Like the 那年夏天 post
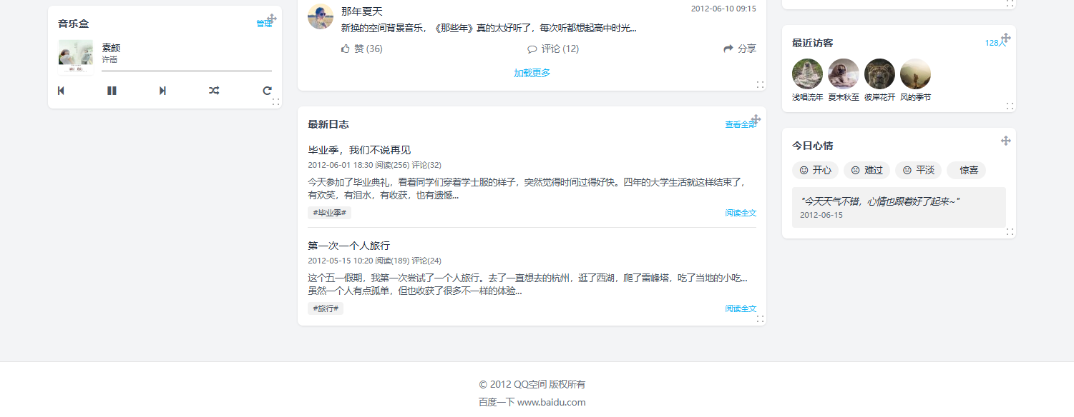Image resolution: width=1074 pixels, height=417 pixels. point(361,49)
